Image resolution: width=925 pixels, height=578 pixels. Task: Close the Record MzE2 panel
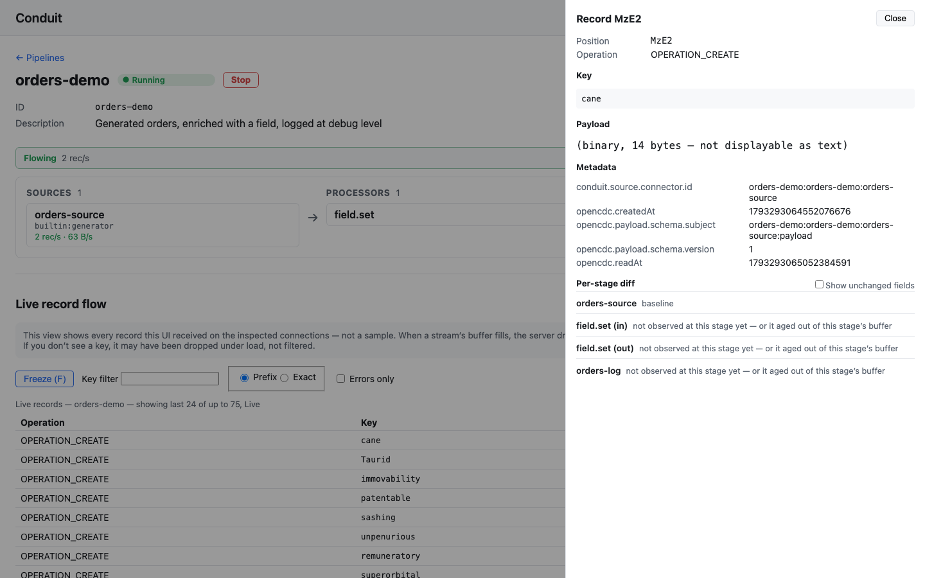coord(895,18)
